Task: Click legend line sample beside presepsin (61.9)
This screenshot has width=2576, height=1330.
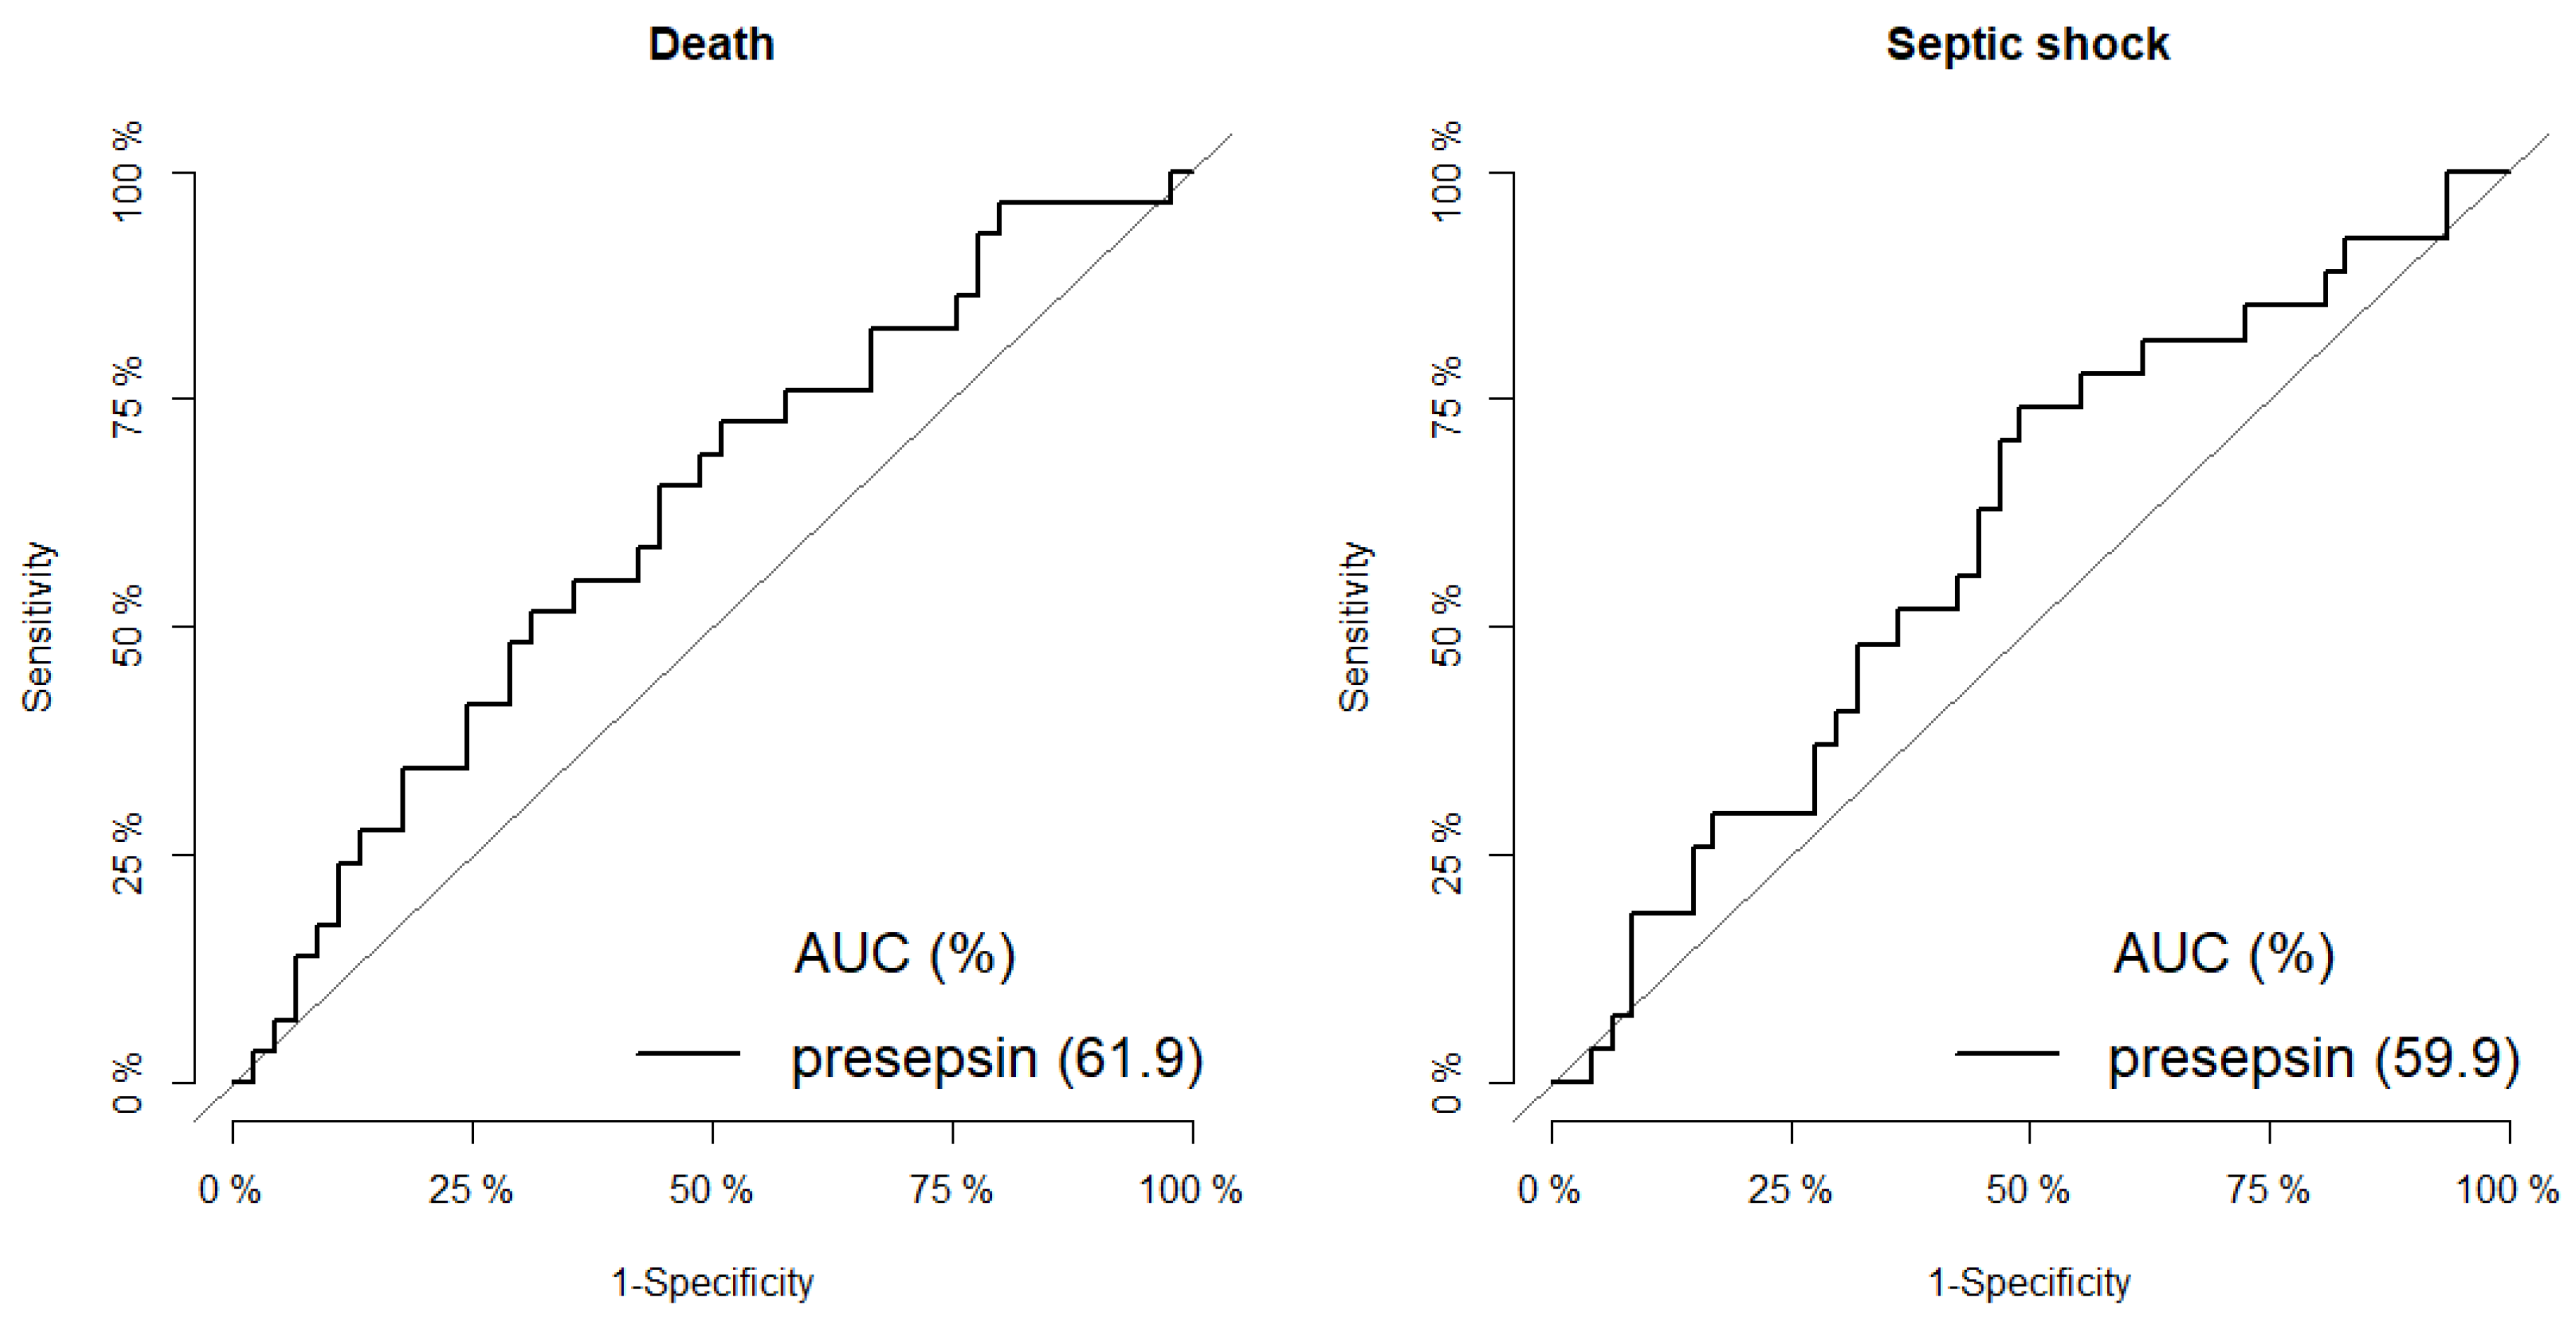Action: pos(688,1053)
